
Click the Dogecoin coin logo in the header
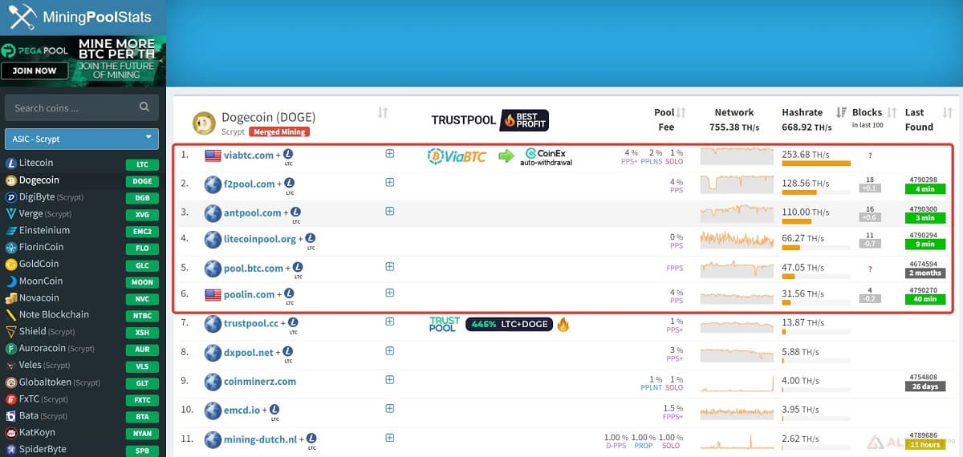(x=205, y=123)
